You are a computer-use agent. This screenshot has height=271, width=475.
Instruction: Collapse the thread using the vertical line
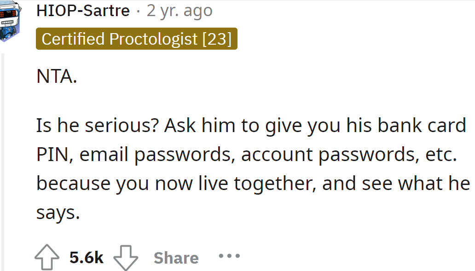4,161
